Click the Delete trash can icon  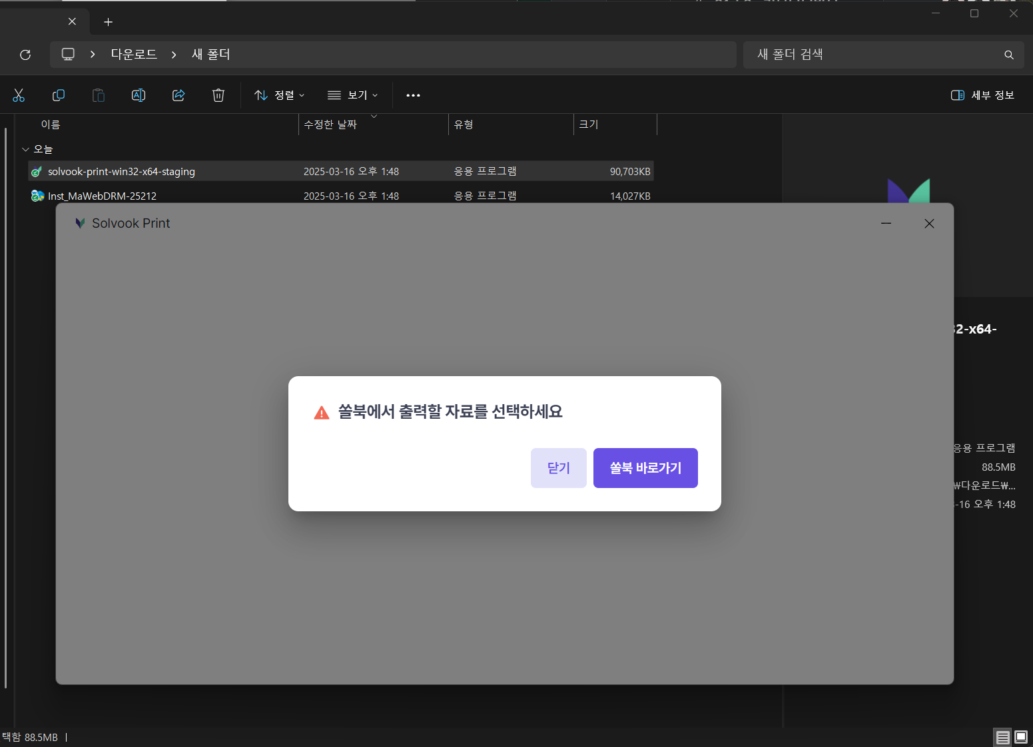pos(218,95)
